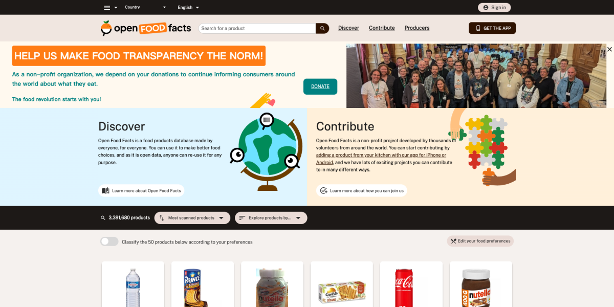Screen dimensions: 614x307
Task: Click the sort arrows icon
Action: click(x=162, y=218)
